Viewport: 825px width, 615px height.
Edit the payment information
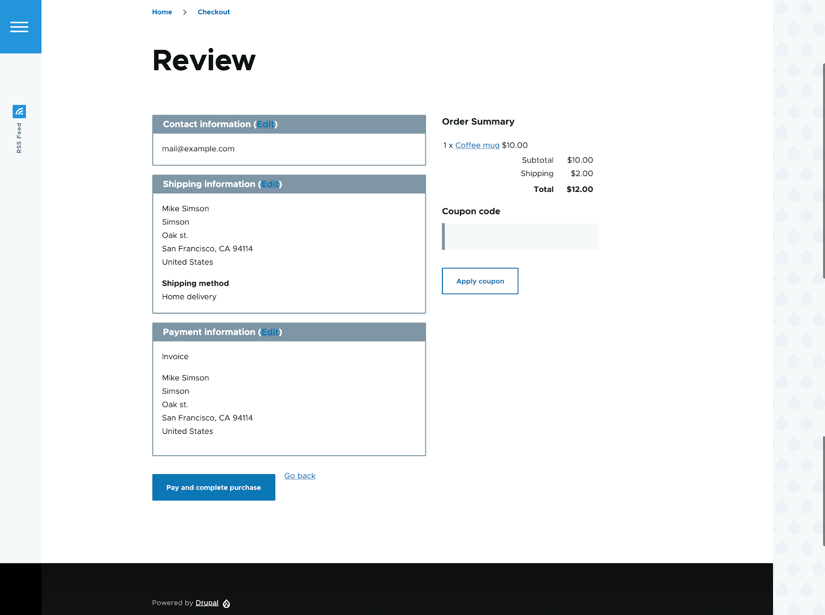pos(270,332)
